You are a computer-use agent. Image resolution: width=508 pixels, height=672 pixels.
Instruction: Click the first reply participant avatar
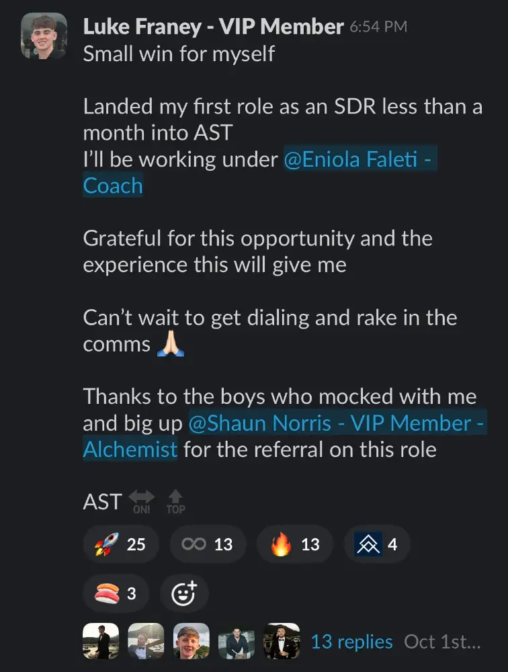(x=101, y=641)
